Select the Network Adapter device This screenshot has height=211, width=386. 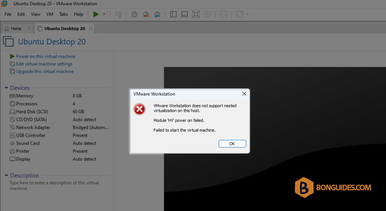point(59,127)
